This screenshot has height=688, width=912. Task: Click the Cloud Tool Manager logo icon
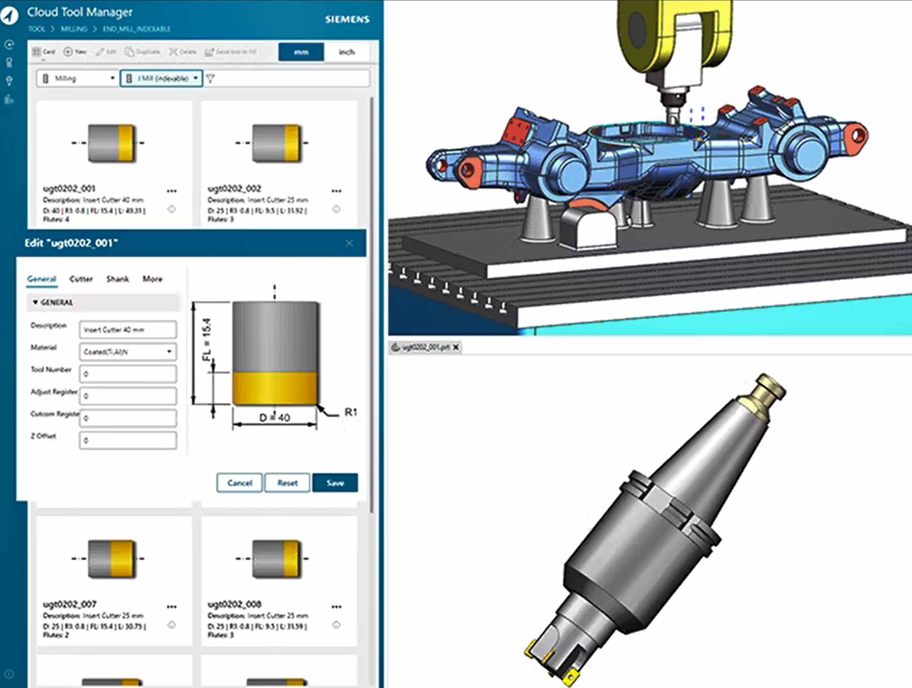(x=9, y=16)
